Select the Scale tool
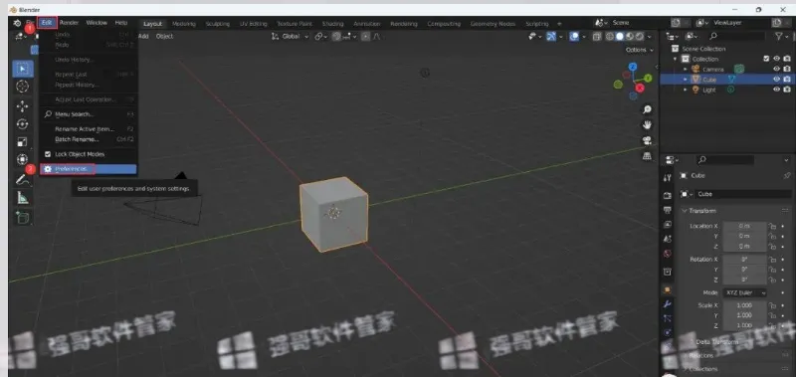796x377 pixels. click(x=22, y=142)
